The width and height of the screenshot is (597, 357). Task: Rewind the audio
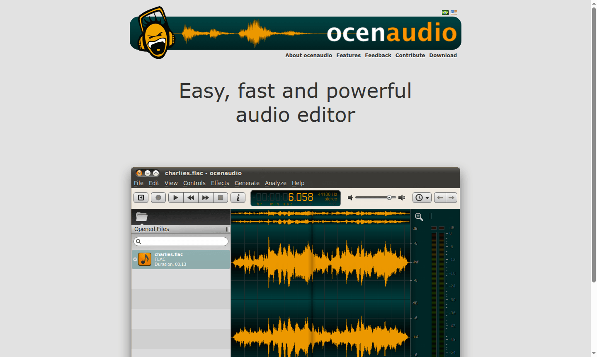tap(190, 198)
